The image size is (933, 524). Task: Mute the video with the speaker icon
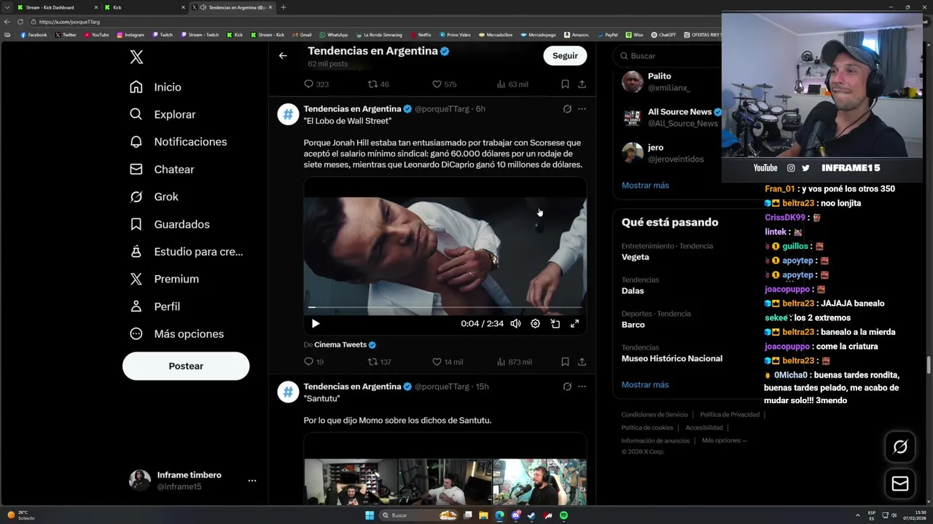point(515,324)
